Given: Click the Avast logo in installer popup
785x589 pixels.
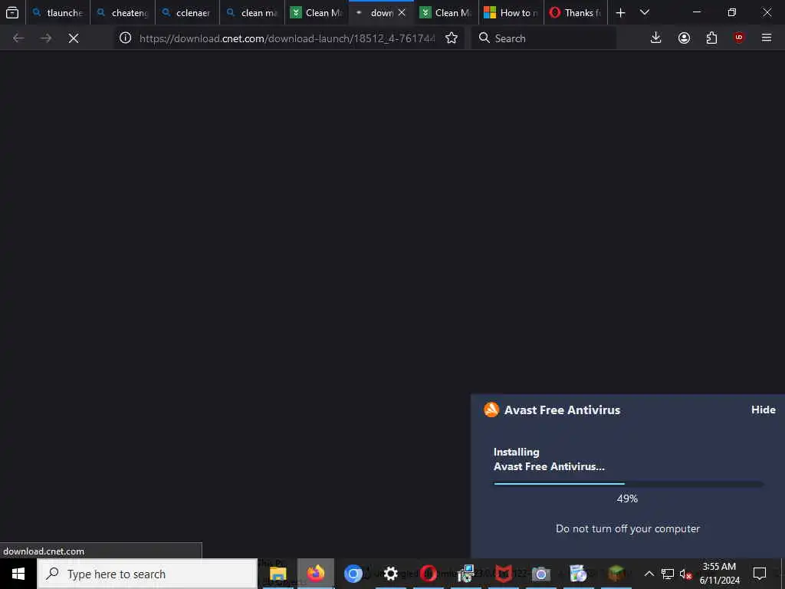Looking at the screenshot, I should 491,410.
